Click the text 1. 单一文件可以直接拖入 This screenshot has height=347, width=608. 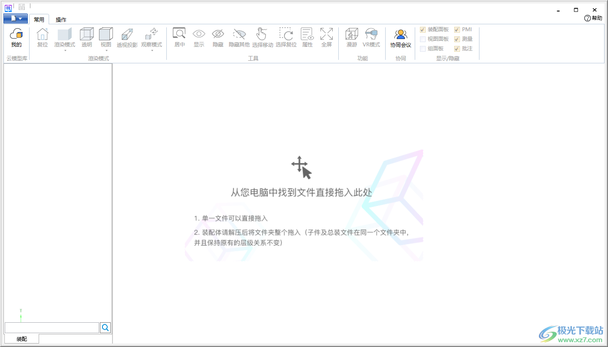(x=231, y=219)
